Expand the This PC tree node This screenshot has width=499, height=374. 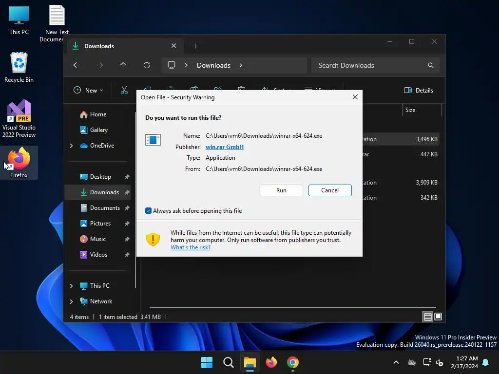pyautogui.click(x=71, y=286)
